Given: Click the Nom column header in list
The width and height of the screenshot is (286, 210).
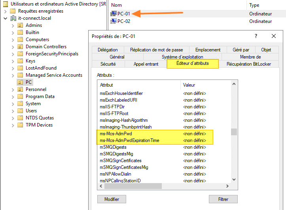Looking at the screenshot, I should coord(178,5).
